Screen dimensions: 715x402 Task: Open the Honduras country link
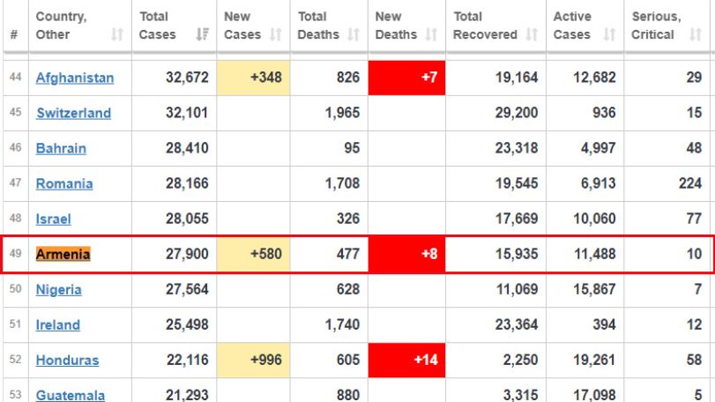coord(68,361)
